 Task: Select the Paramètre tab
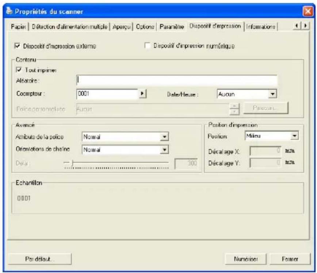click(x=172, y=27)
